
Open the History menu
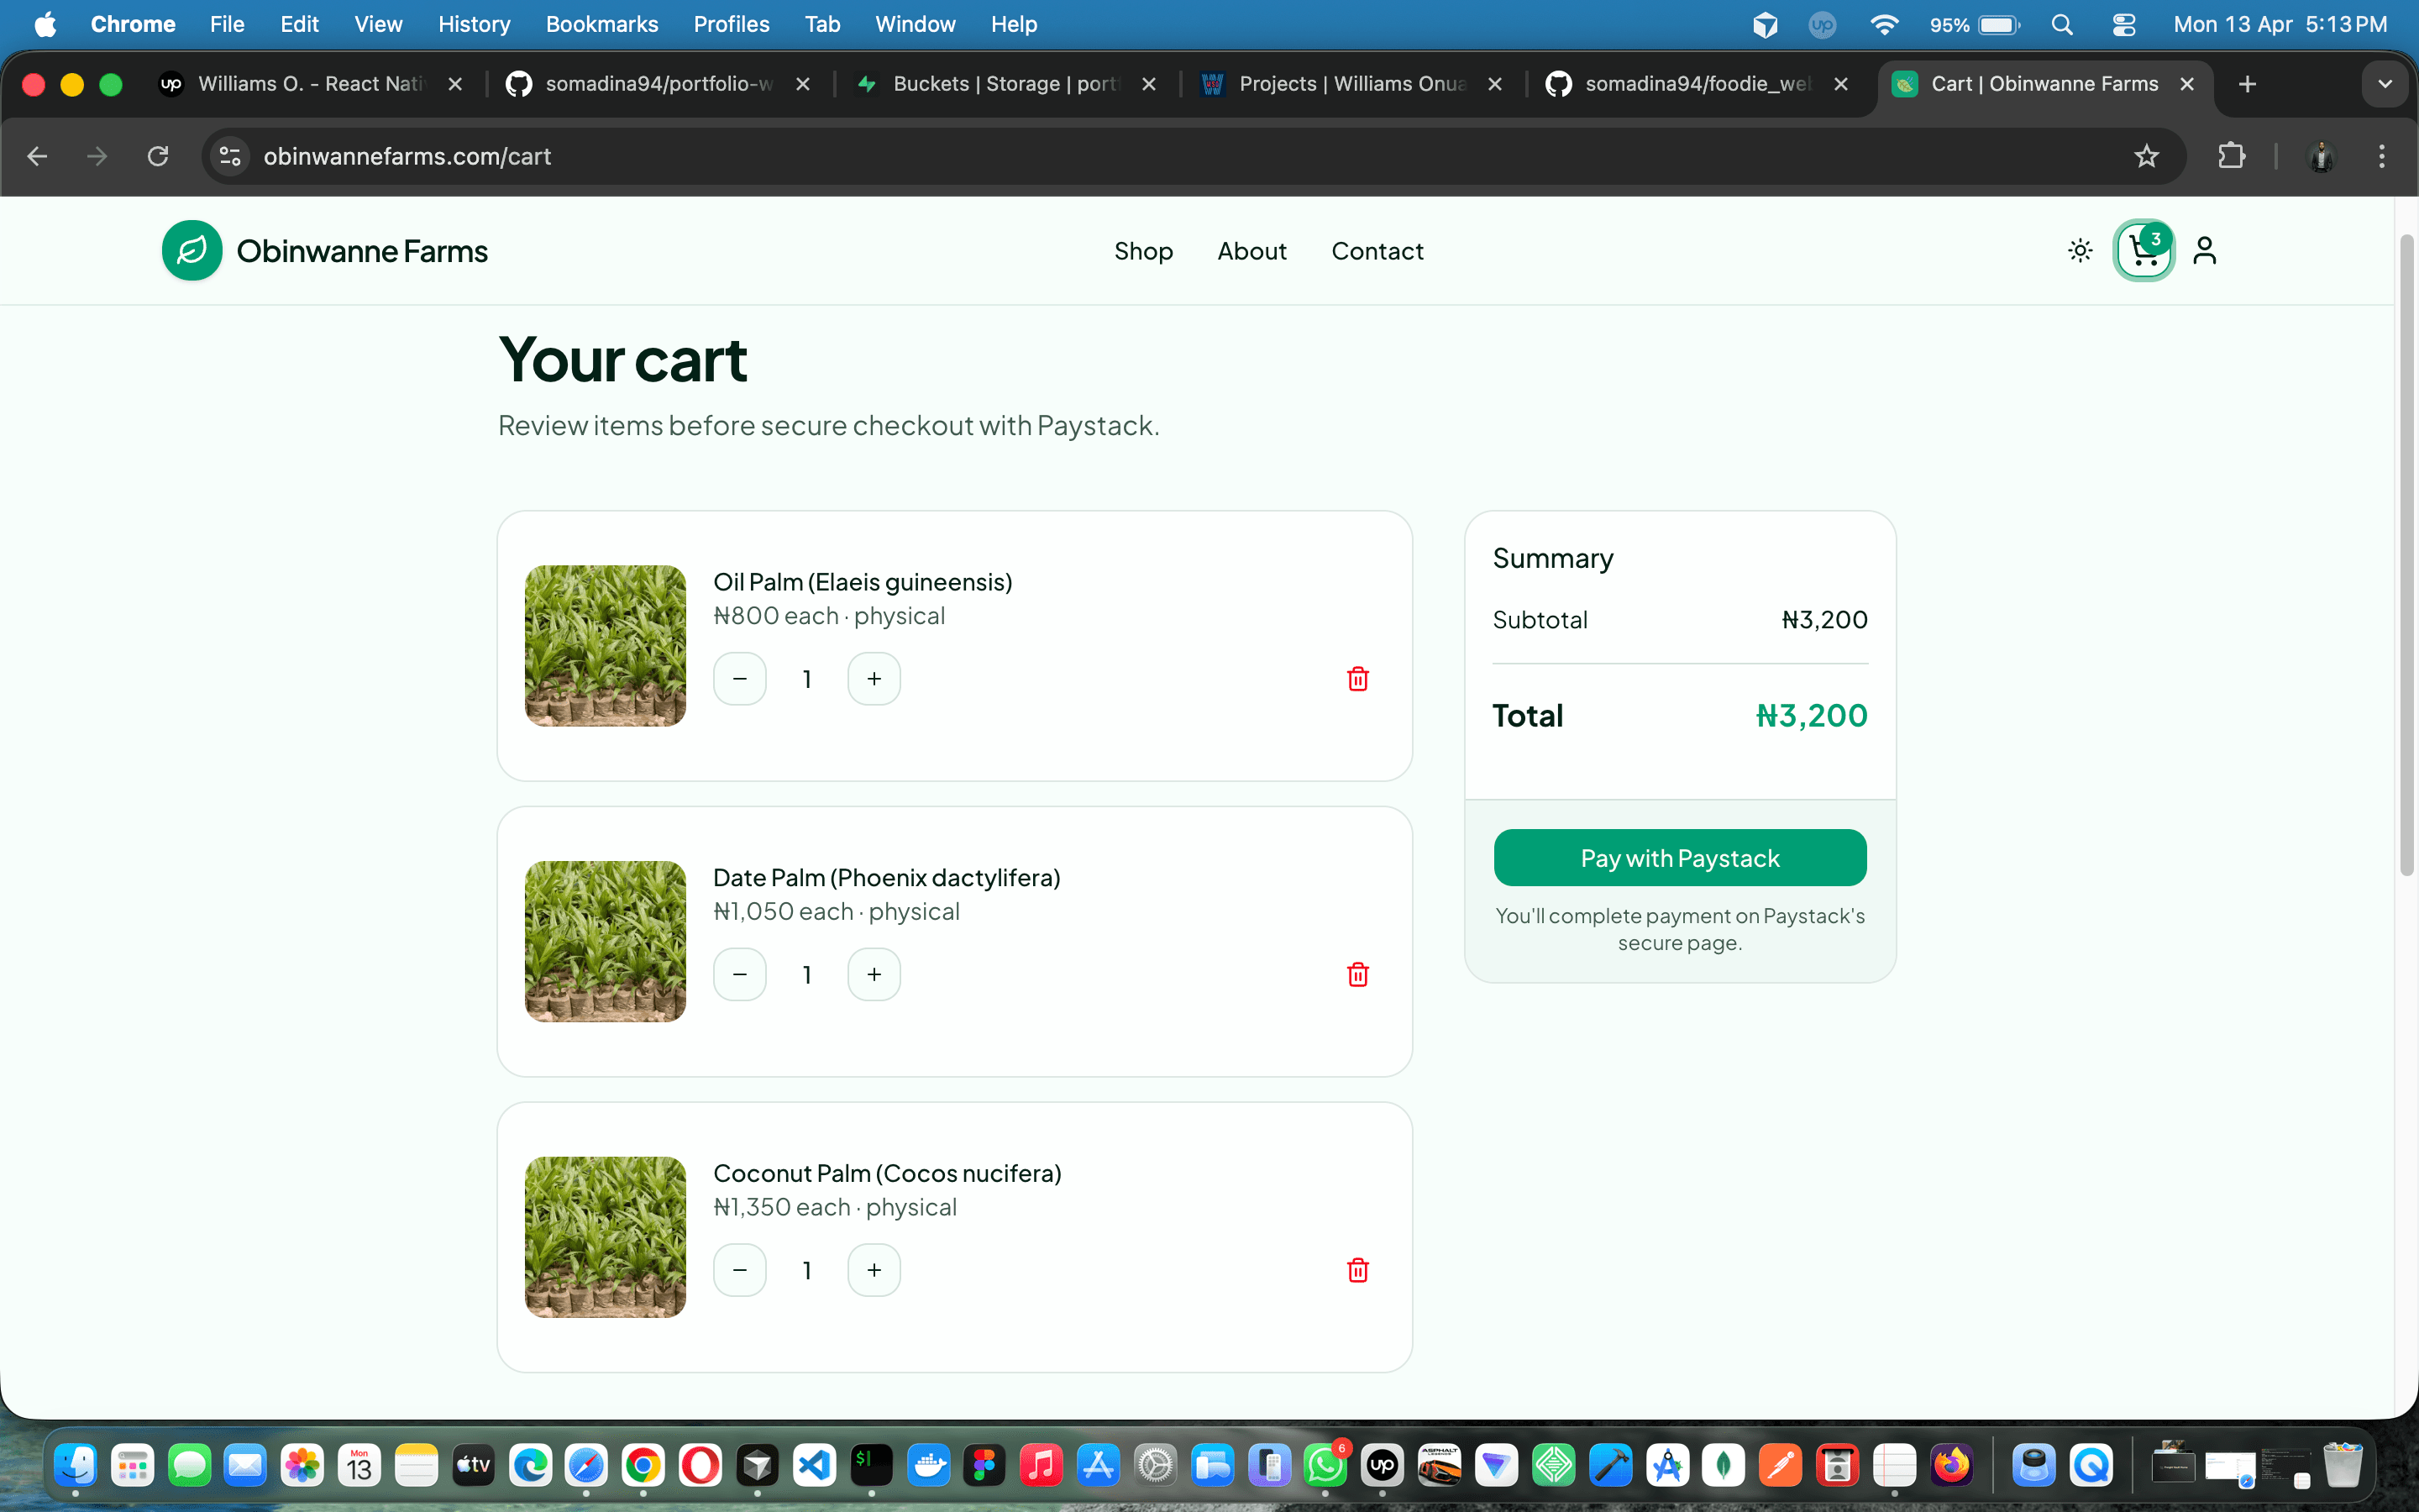(x=474, y=24)
